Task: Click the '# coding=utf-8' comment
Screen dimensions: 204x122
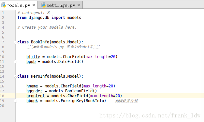Action: [34, 13]
